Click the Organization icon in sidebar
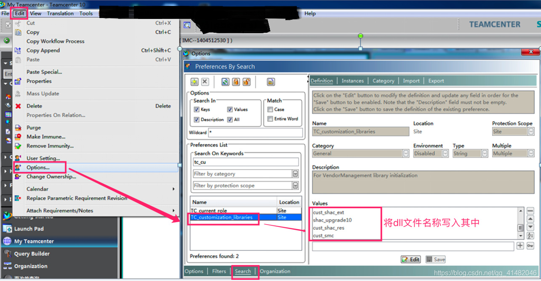Screen dimensions: 541x281 7,266
